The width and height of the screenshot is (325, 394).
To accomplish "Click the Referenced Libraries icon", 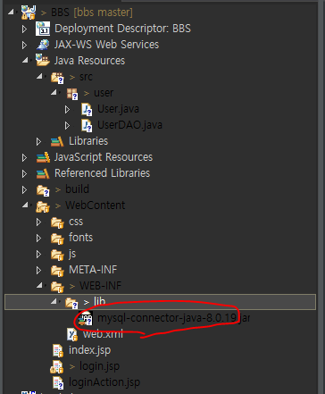I will tap(43, 173).
